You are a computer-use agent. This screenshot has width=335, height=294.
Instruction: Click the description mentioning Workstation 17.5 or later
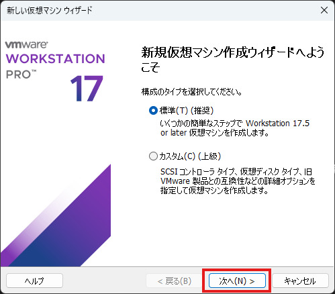pos(235,128)
